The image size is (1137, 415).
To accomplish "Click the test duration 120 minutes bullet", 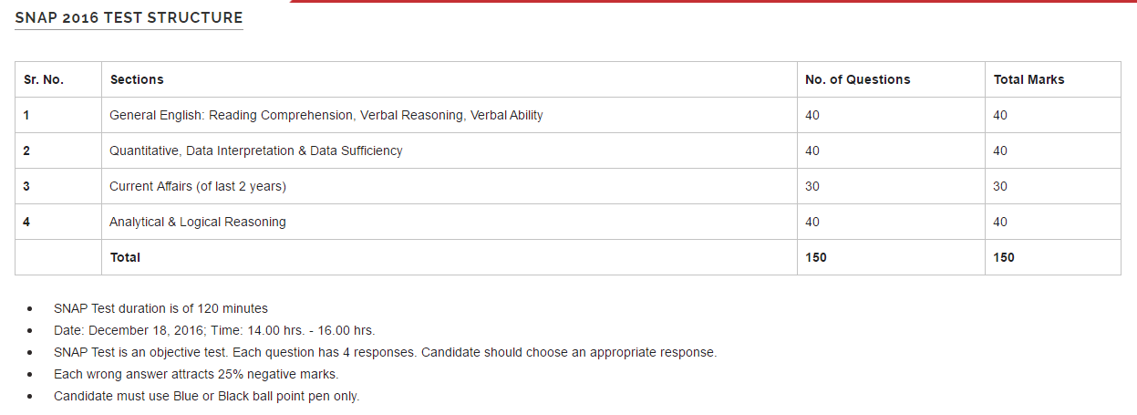I will (160, 308).
